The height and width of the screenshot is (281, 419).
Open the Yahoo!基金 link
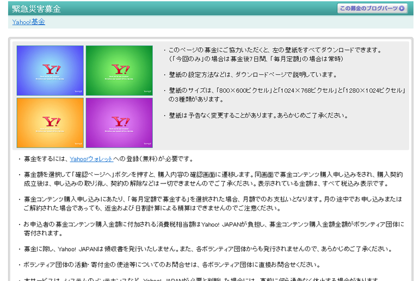(x=29, y=22)
